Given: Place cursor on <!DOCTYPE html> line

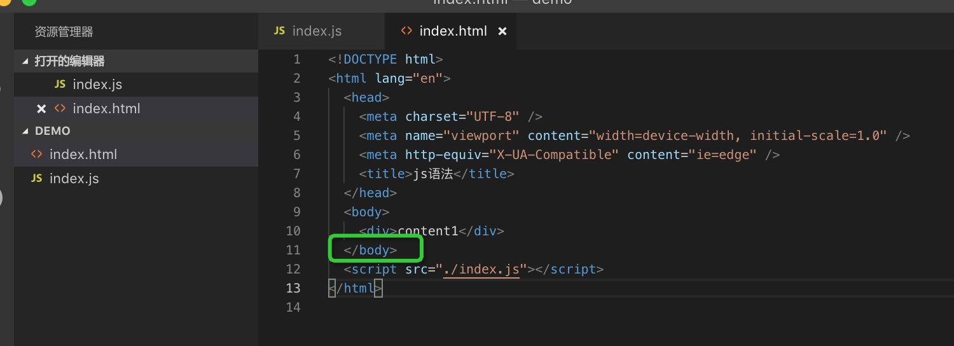Looking at the screenshot, I should (385, 59).
